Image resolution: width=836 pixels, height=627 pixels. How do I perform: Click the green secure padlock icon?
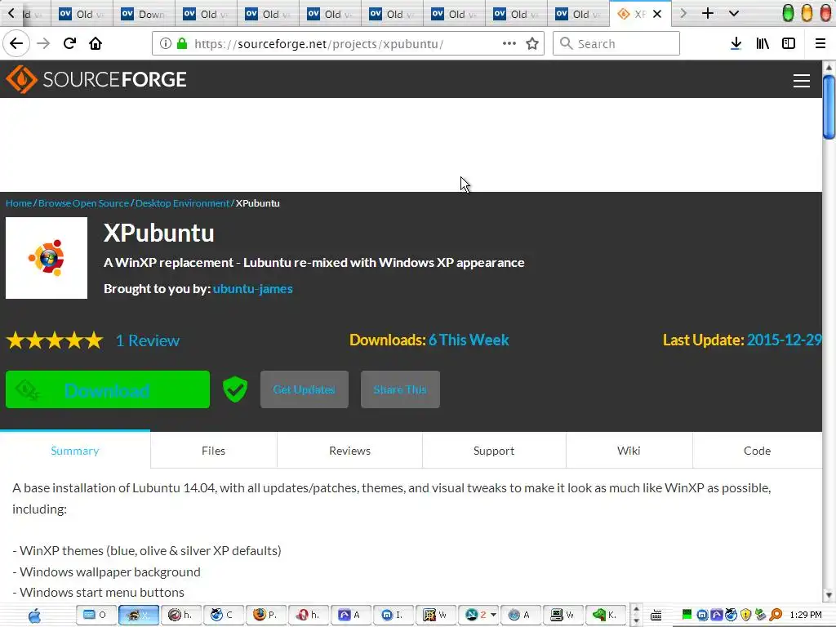[182, 44]
